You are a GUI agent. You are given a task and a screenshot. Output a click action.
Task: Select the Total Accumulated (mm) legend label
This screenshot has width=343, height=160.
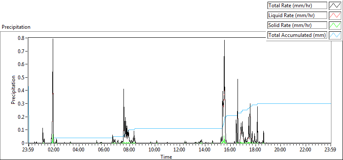pos(297,35)
